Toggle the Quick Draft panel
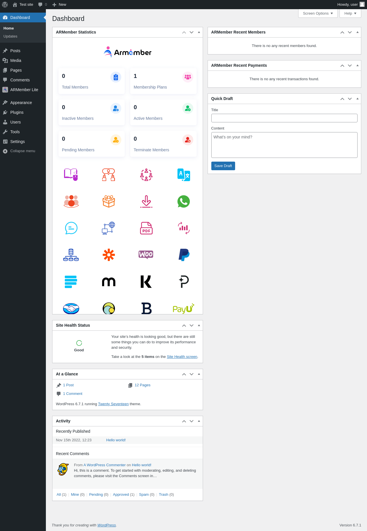 click(357, 99)
